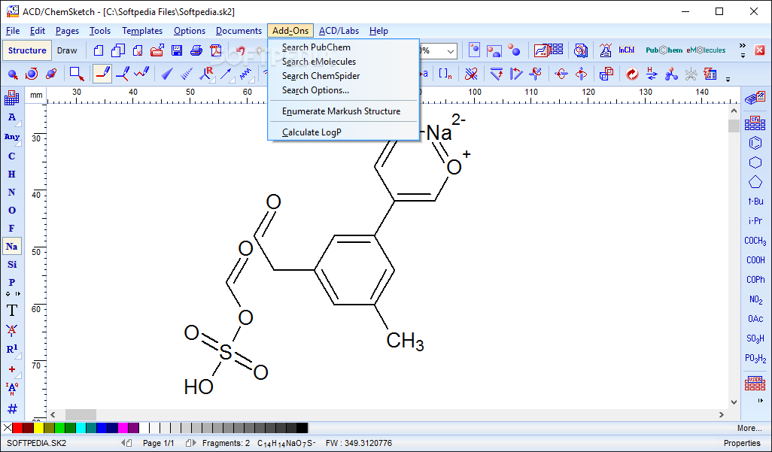Viewport: 772px width, 452px height.
Task: Open the Templates menu
Action: [142, 31]
